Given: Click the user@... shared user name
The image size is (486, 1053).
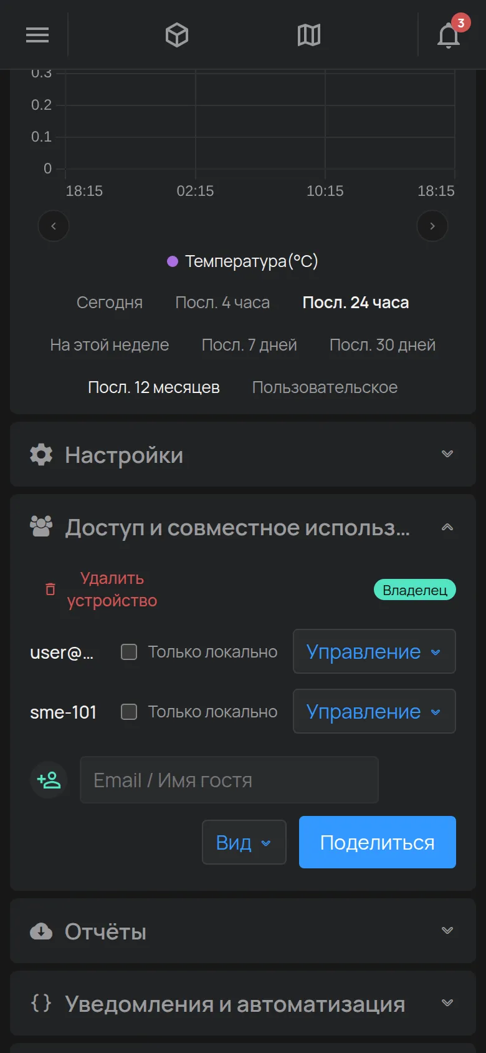Looking at the screenshot, I should coord(62,653).
